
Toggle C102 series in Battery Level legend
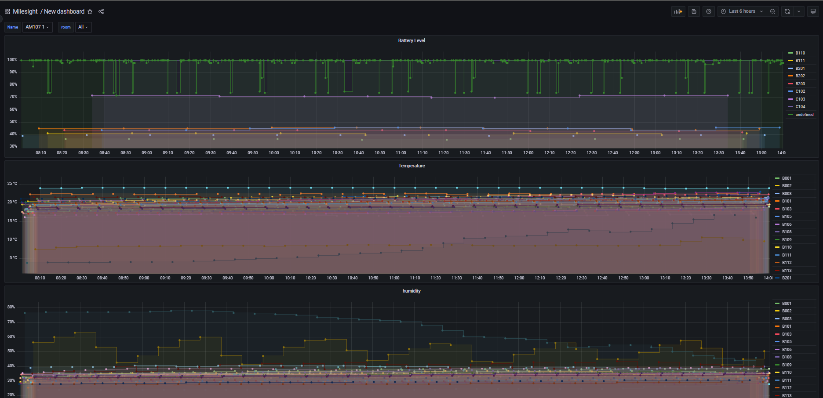800,91
